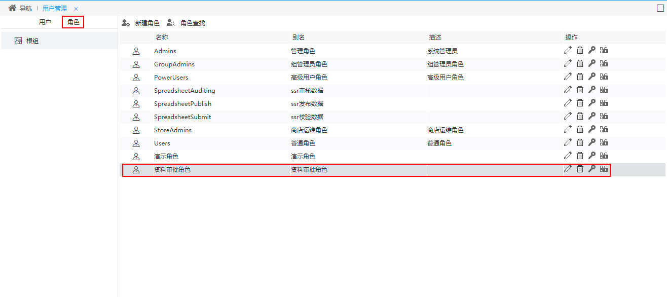Open key authorization for StoreAdmins
Image resolution: width=667 pixels, height=297 pixels.
[x=591, y=129]
